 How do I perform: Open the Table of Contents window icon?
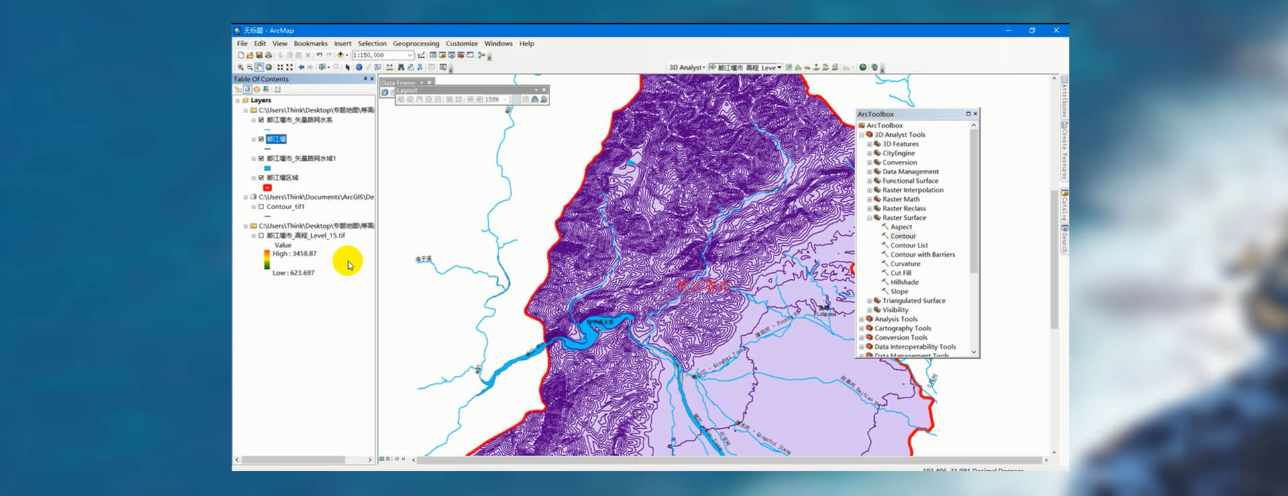(433, 55)
